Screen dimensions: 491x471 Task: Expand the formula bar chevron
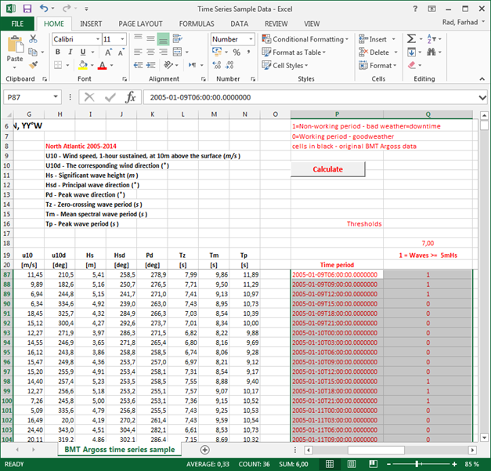pos(482,98)
